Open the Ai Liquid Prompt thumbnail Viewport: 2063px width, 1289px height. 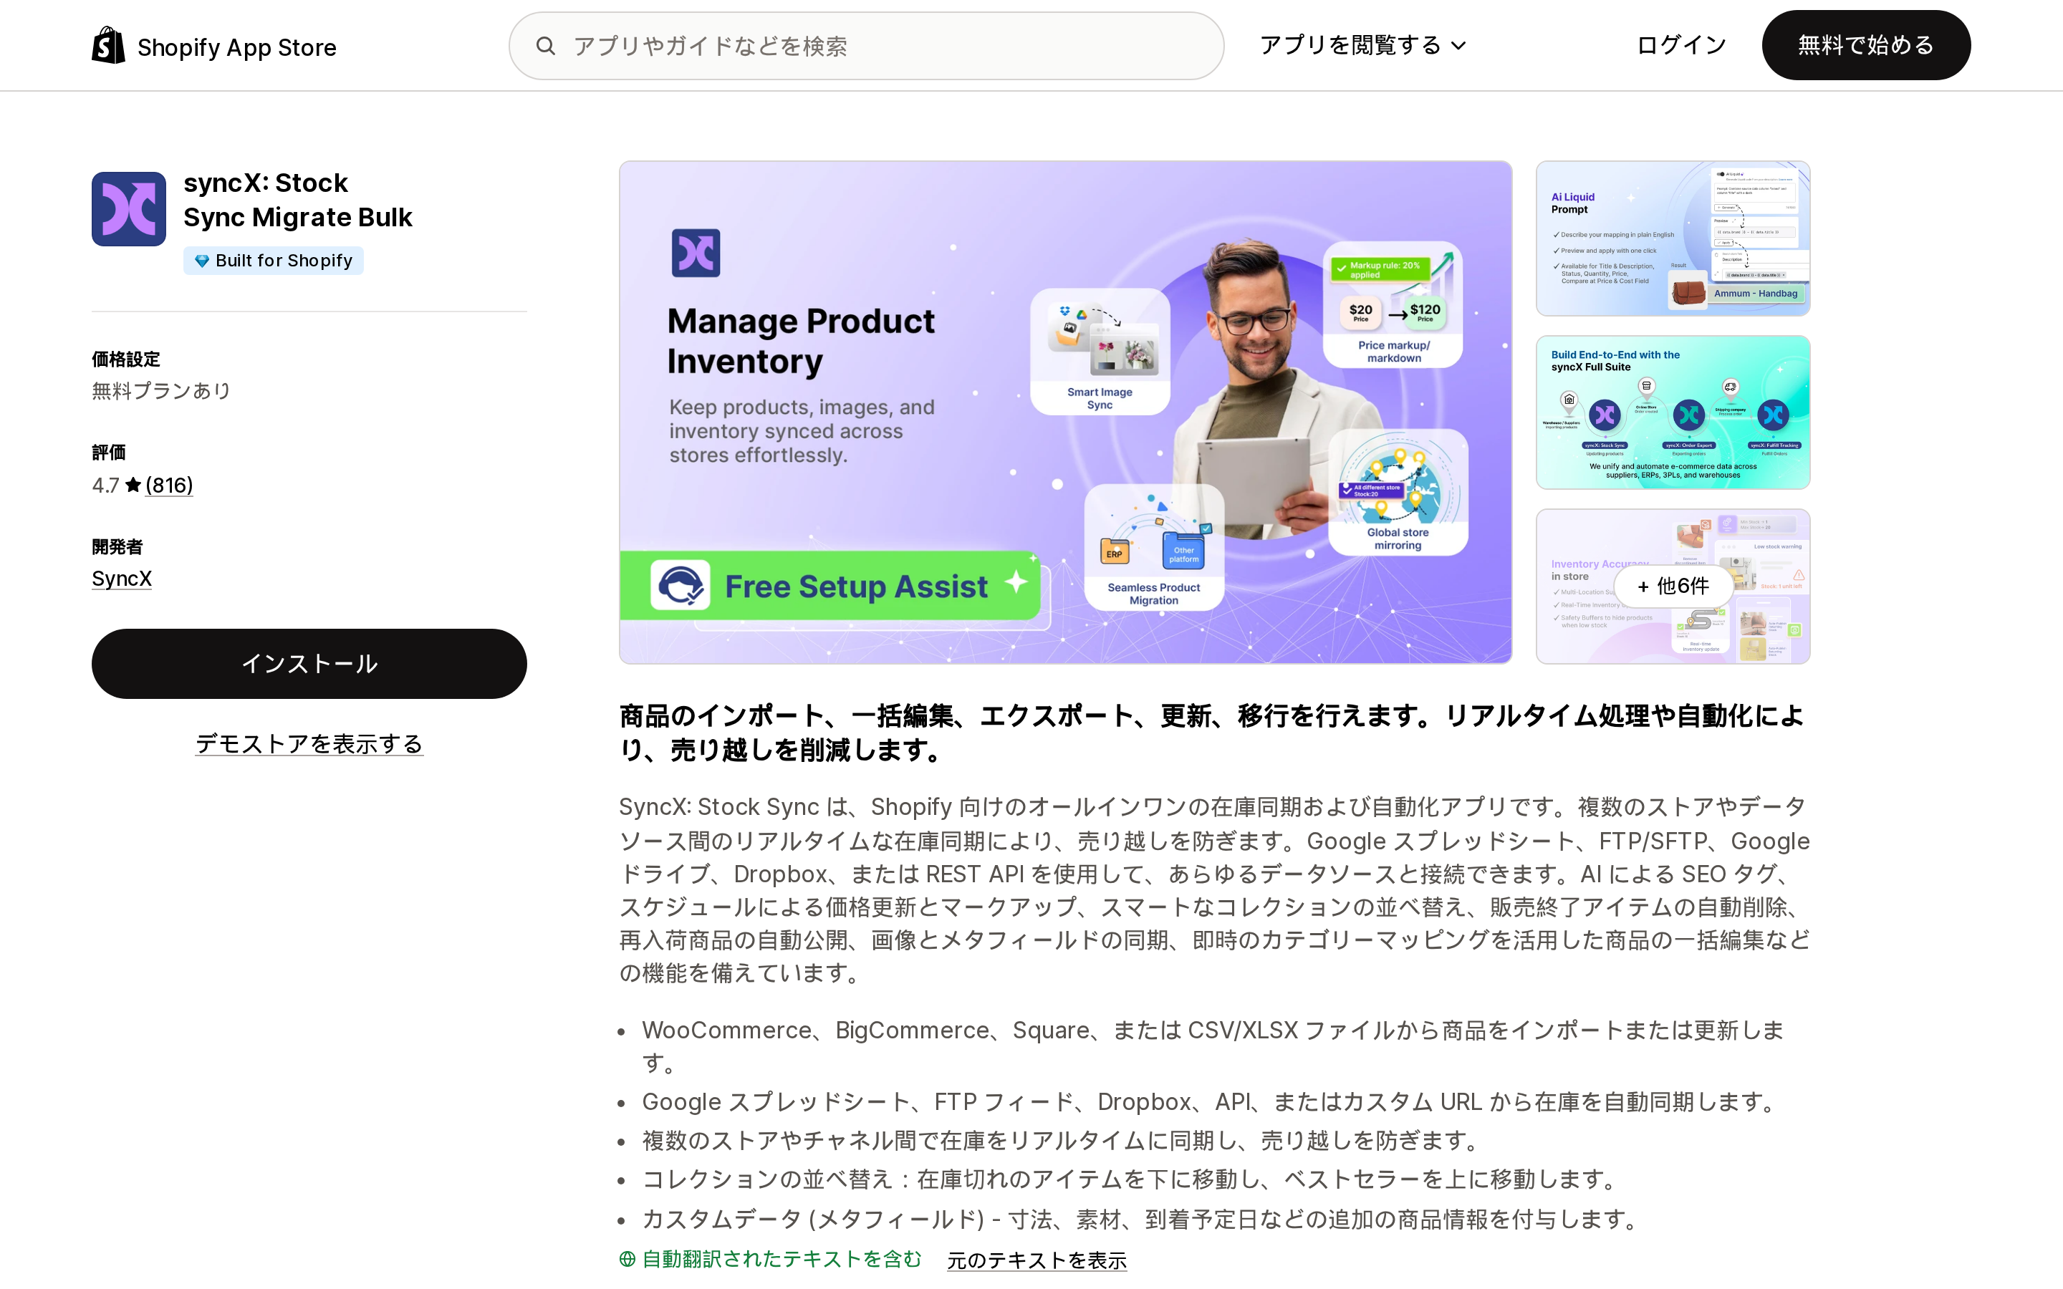coord(1673,238)
